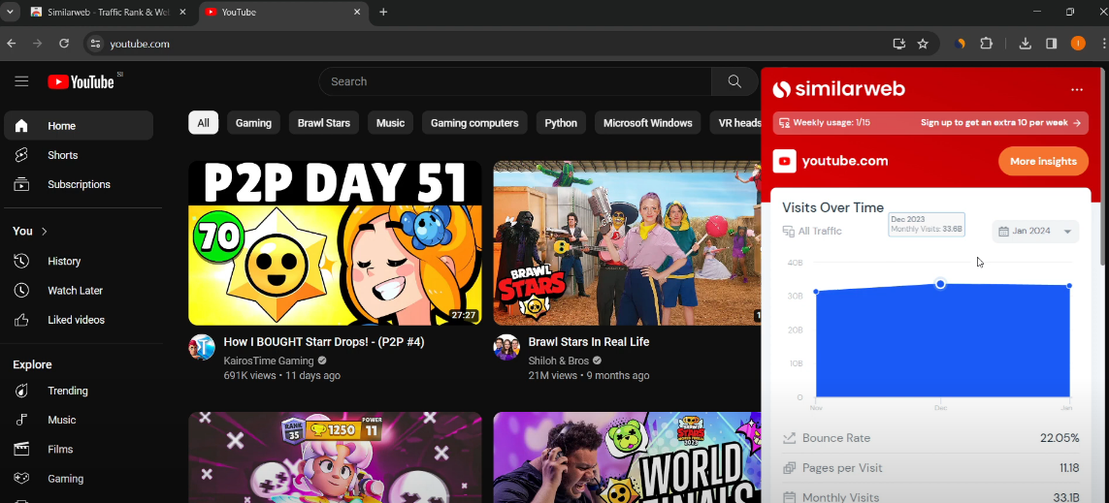The width and height of the screenshot is (1109, 503).
Task: Select the Microsoft Windows filter chip
Action: coord(648,123)
